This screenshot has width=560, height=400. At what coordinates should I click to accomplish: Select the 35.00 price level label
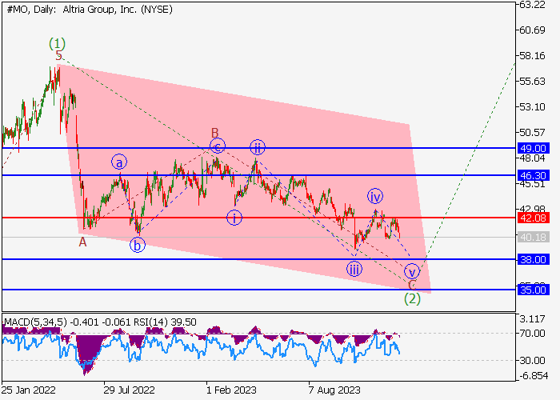coord(534,290)
